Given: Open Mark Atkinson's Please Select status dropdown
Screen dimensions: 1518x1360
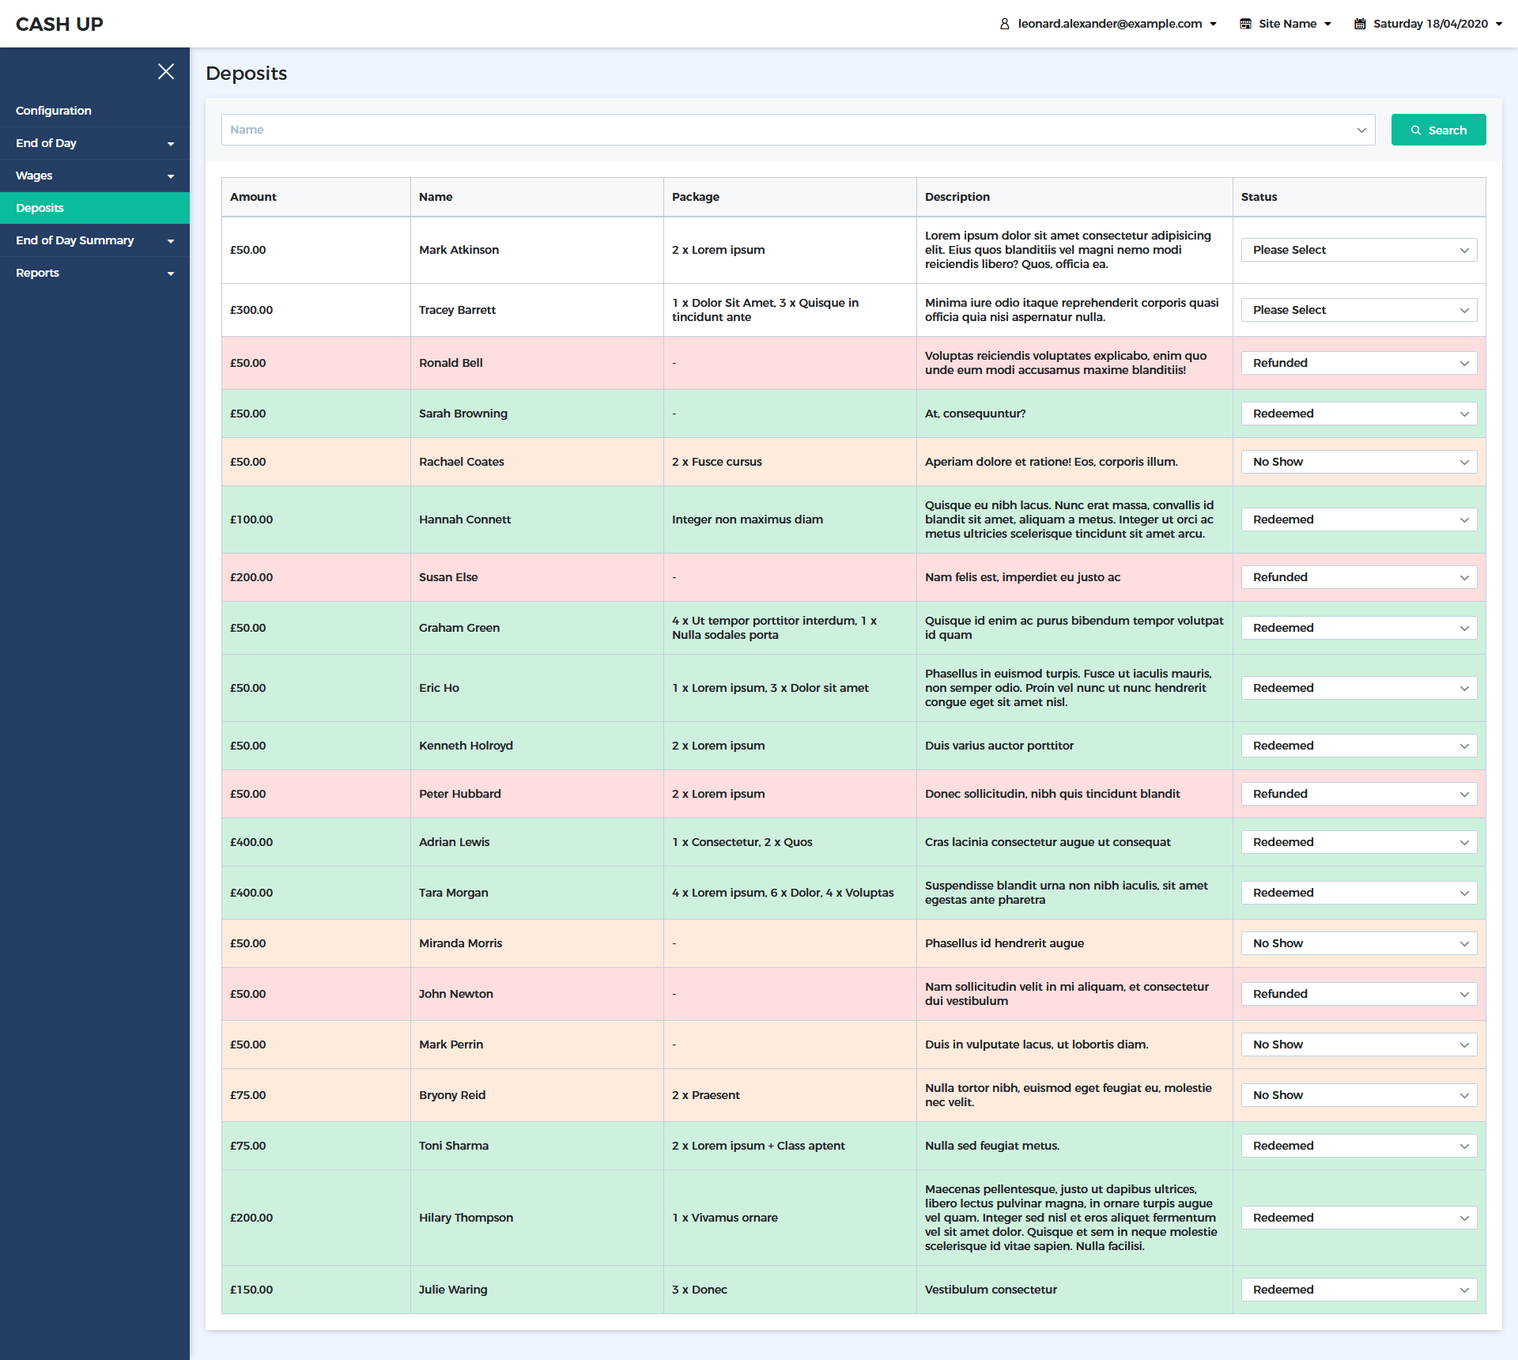Looking at the screenshot, I should click(1358, 250).
